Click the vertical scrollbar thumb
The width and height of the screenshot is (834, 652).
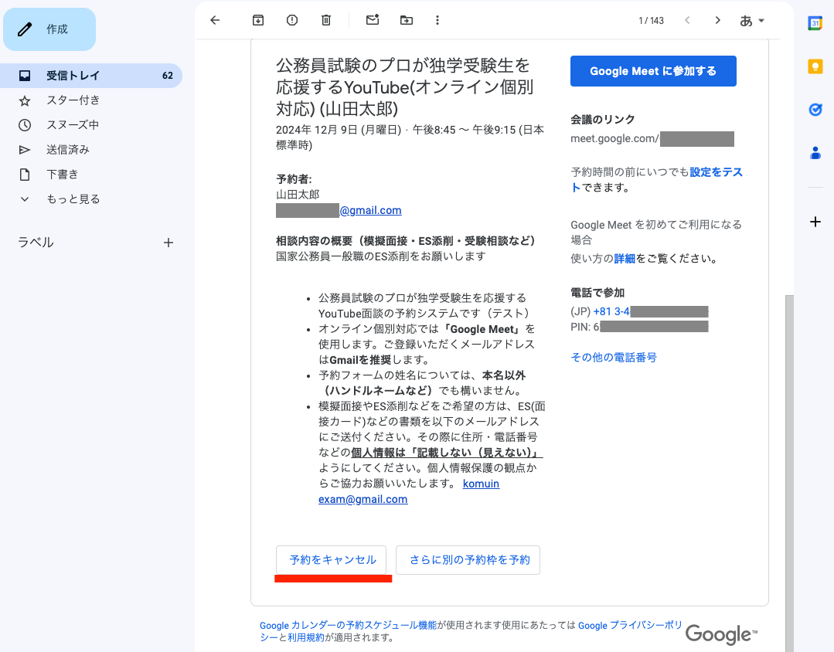pos(789,474)
